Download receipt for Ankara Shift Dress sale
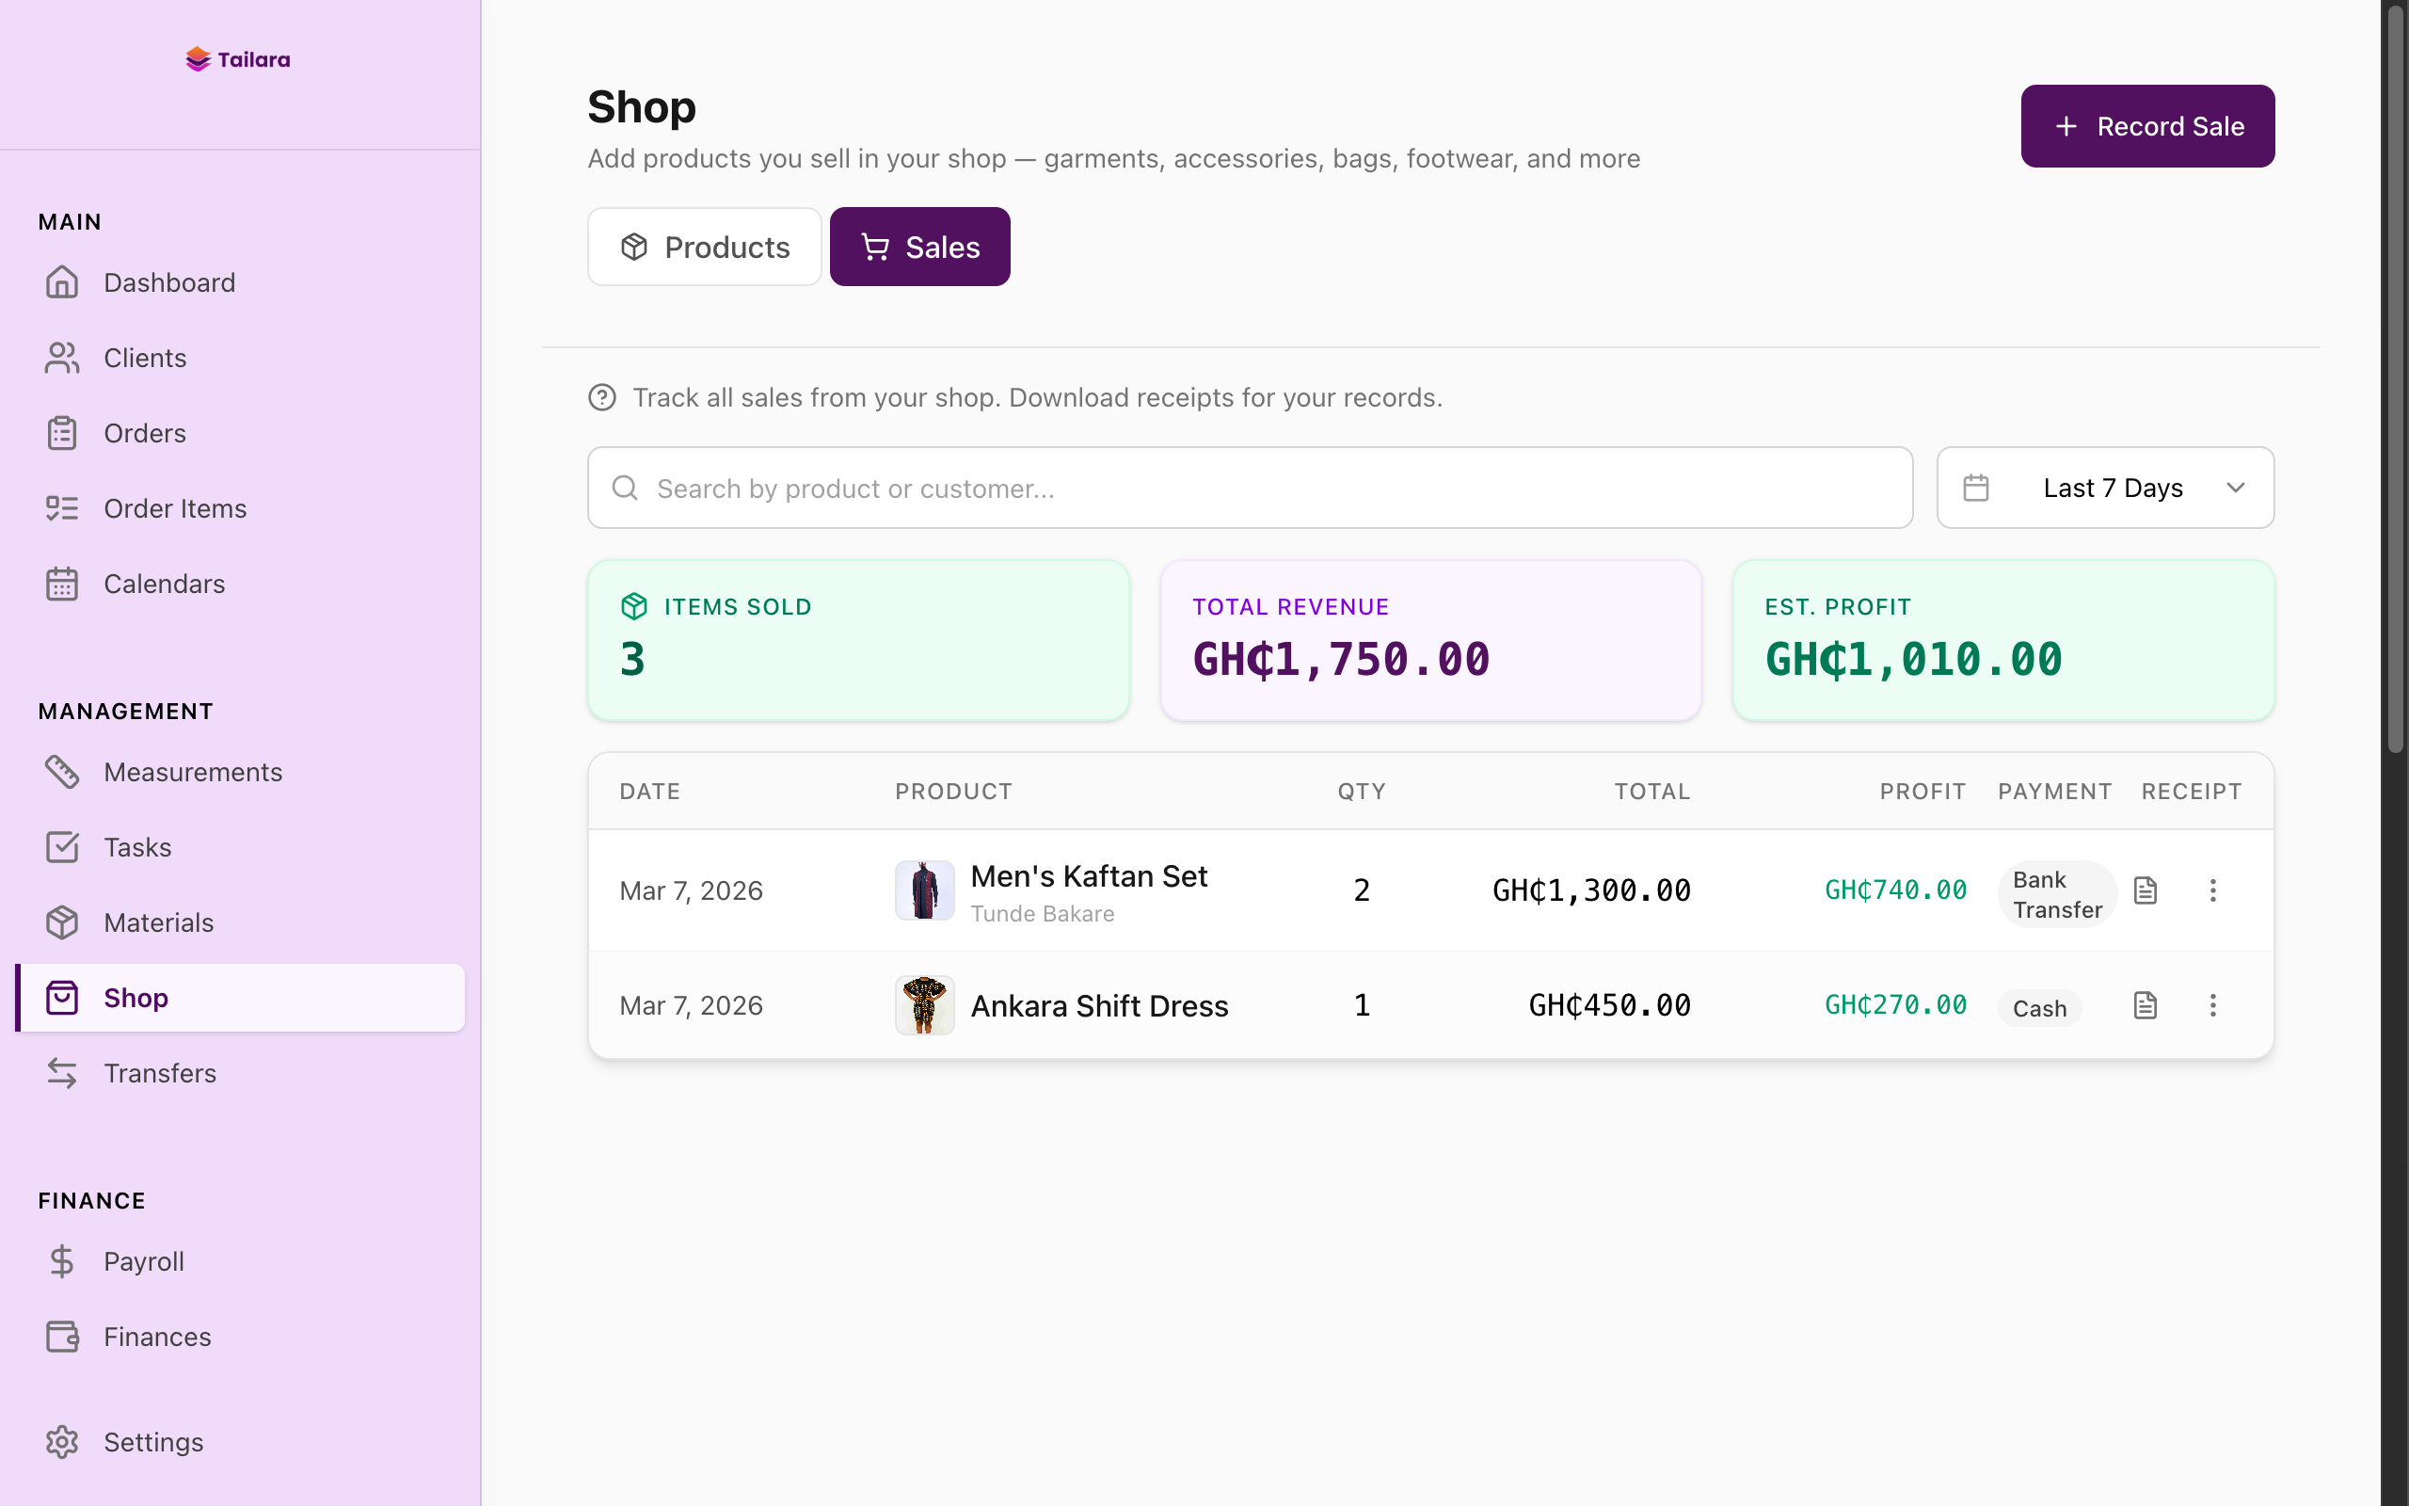This screenshot has width=2409, height=1506. coord(2146,1005)
